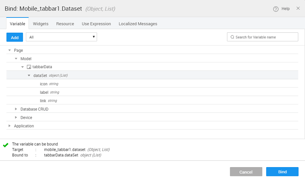This screenshot has height=182, width=305.
Task: Click the Cancel button
Action: point(246,172)
